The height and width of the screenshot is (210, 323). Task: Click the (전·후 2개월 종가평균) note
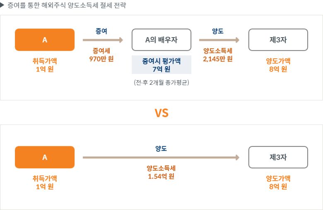[161, 82]
